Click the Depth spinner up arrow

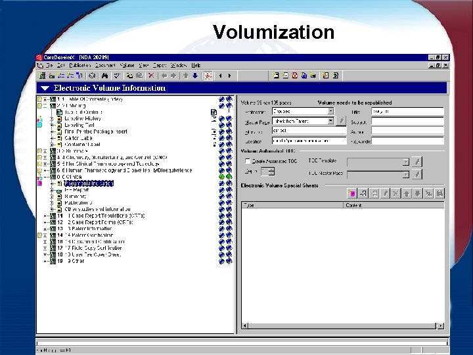tap(271, 170)
